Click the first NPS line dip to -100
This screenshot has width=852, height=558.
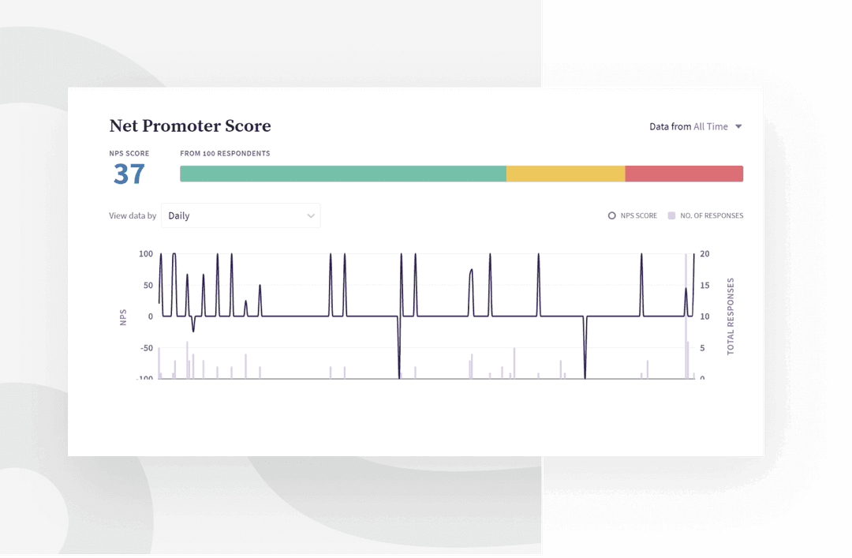tap(399, 371)
